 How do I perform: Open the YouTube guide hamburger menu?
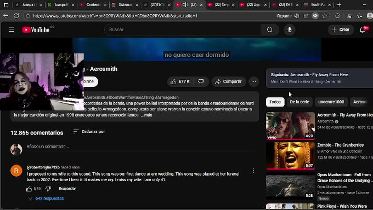pos(11,30)
